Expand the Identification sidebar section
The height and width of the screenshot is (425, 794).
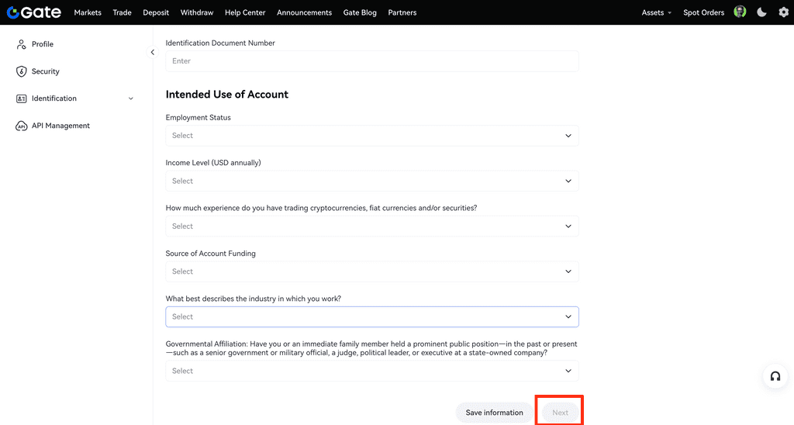coord(130,98)
